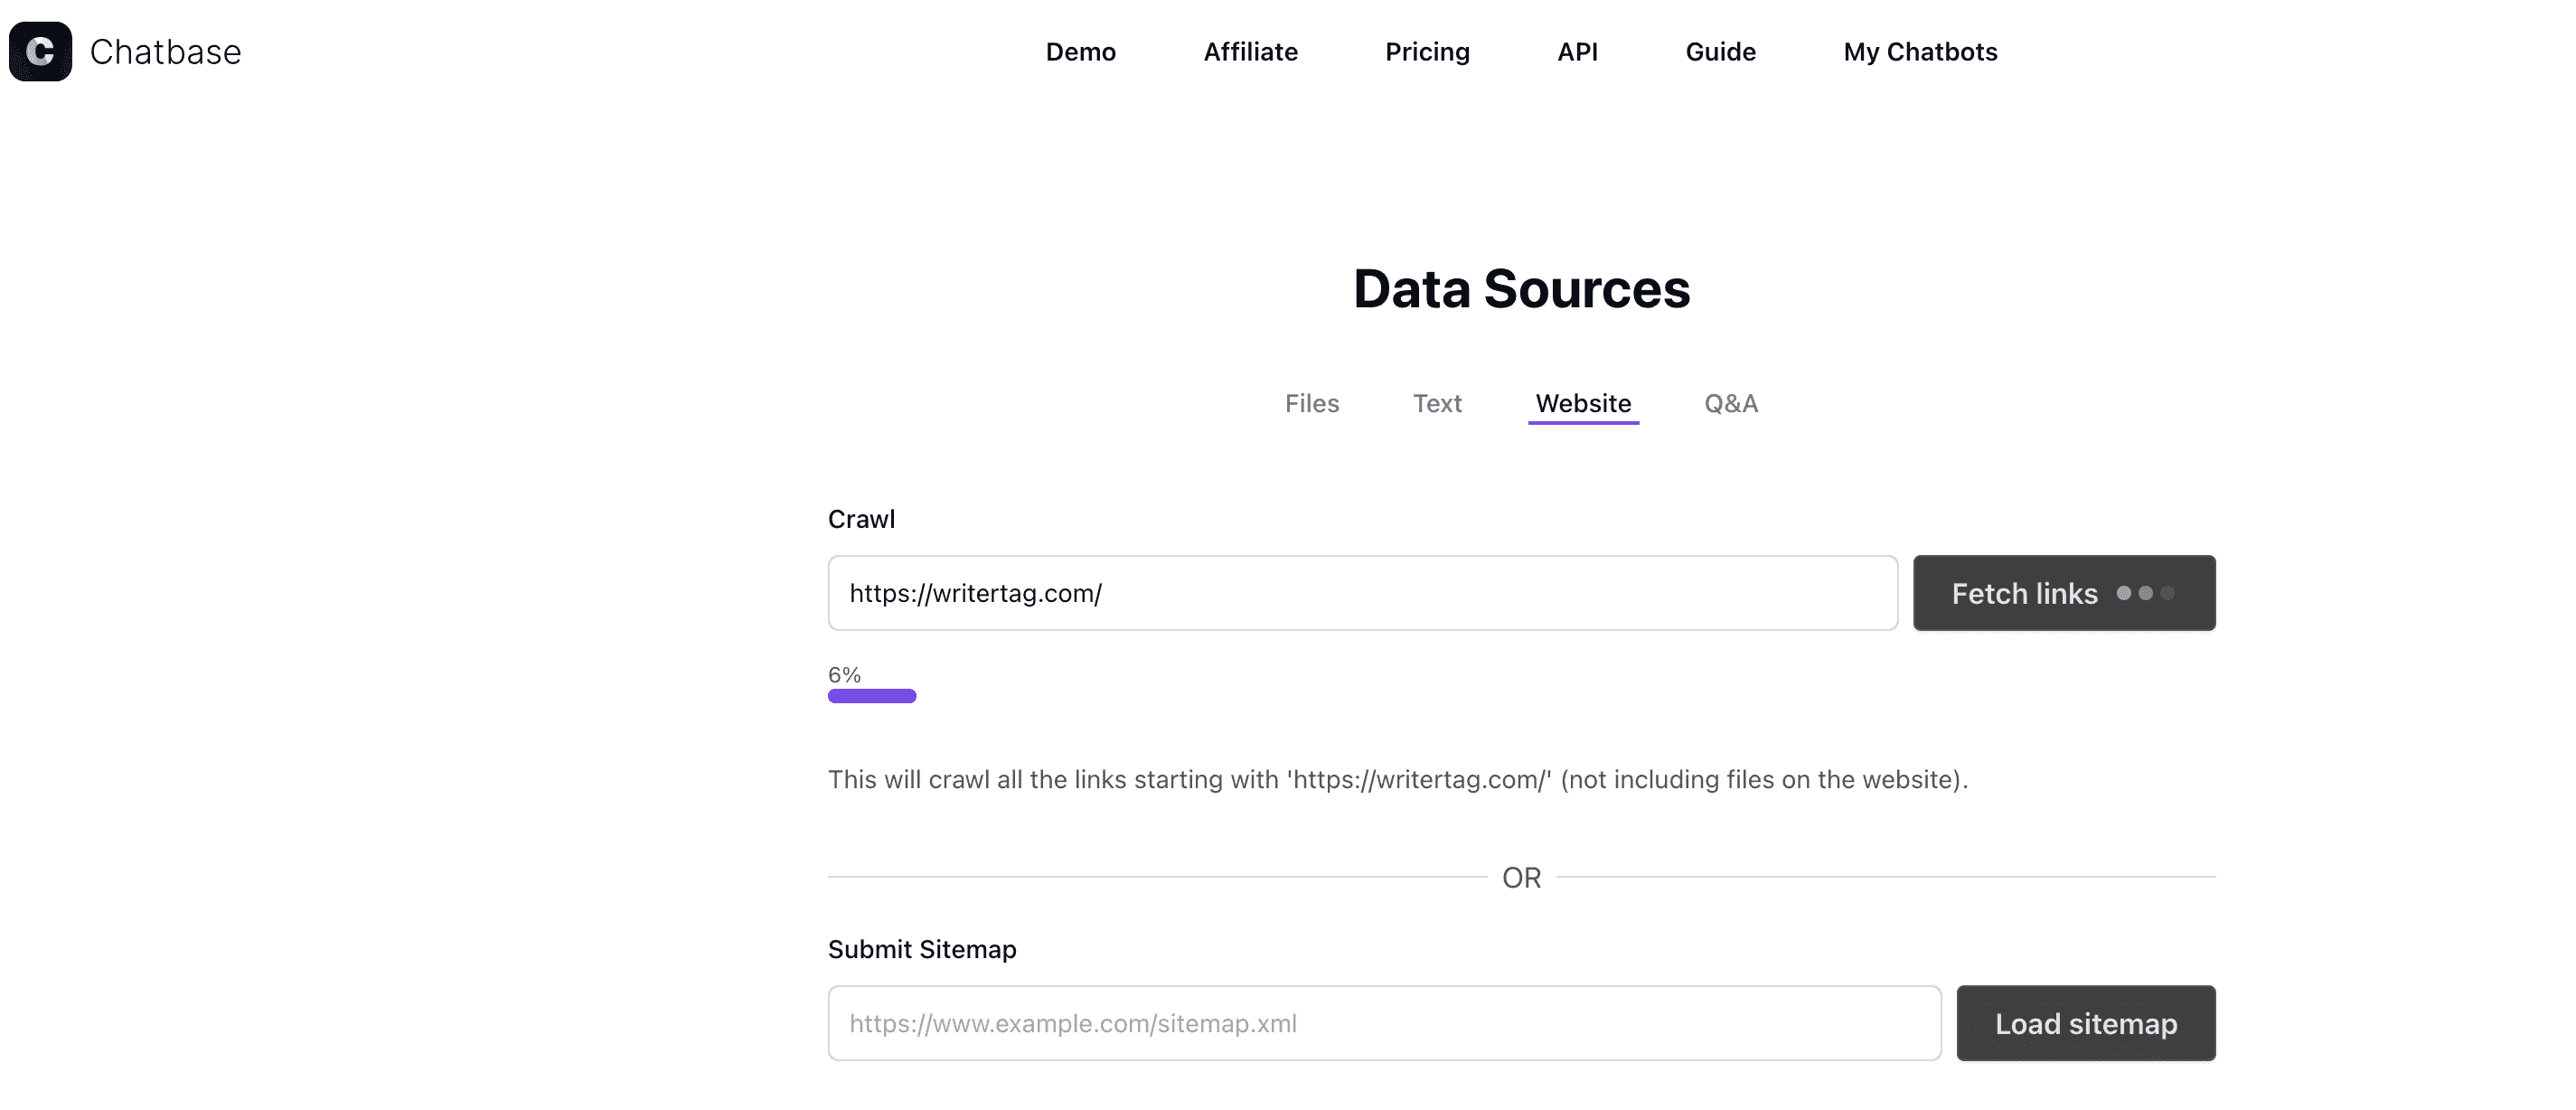2576x1110 pixels.
Task: Open the Chatbase home link text
Action: pos(165,52)
